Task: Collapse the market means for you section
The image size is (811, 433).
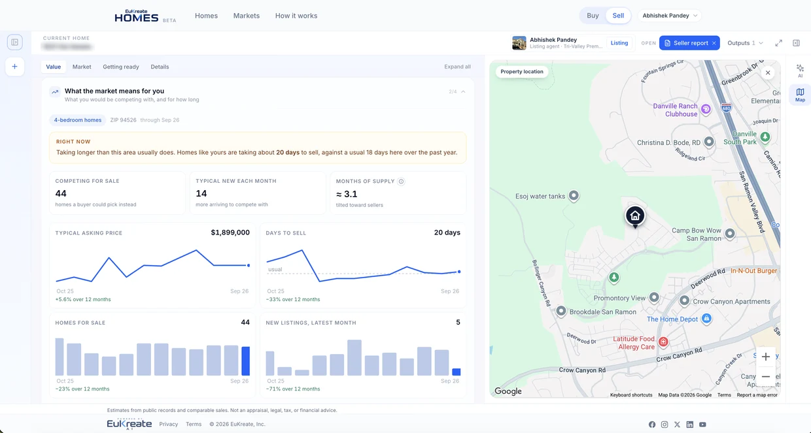Action: 463,91
